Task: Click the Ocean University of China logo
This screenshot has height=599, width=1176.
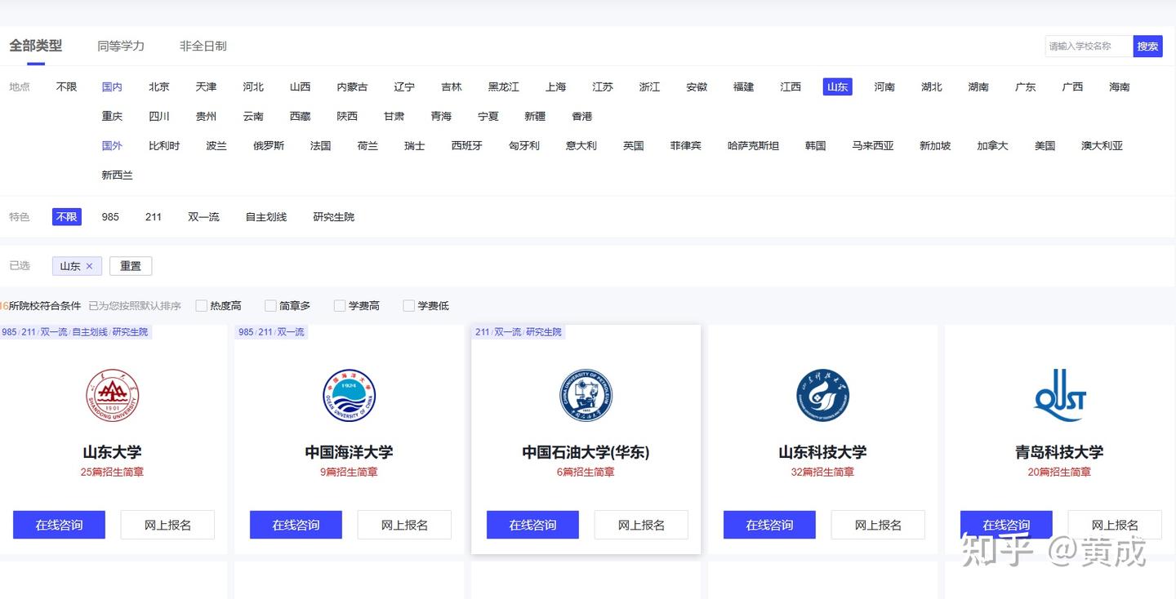Action: [x=349, y=395]
